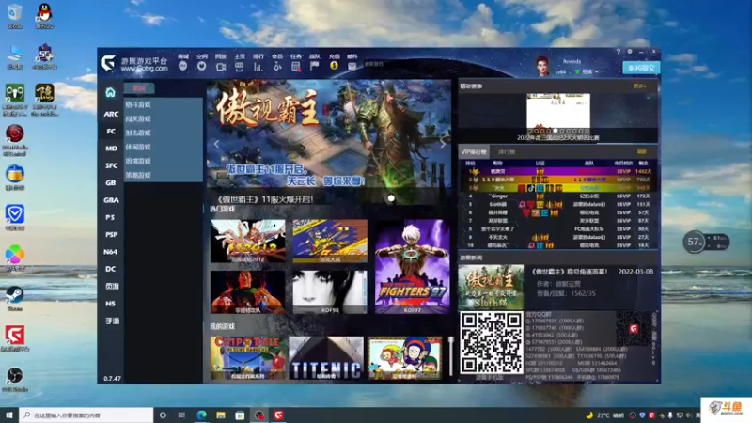This screenshot has width=752, height=423.
Task: Open the 商城 shop icon
Action: [182, 66]
